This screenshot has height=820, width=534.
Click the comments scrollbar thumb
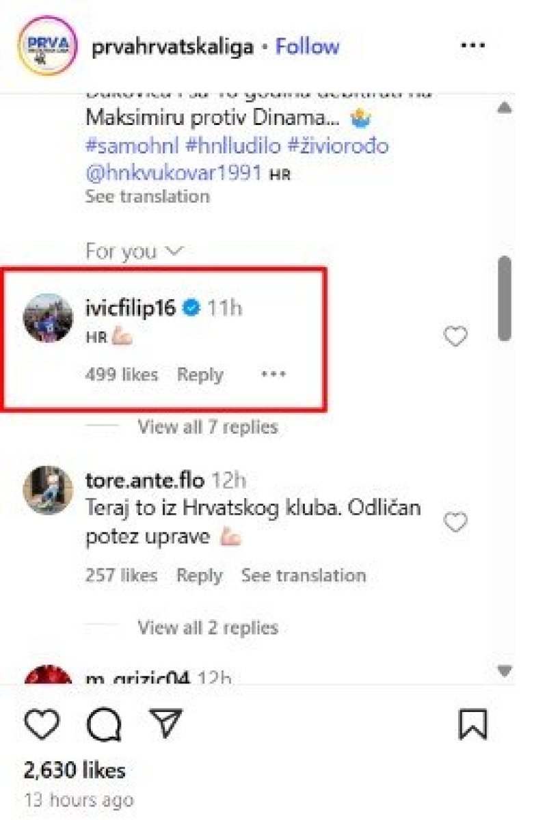[505, 297]
